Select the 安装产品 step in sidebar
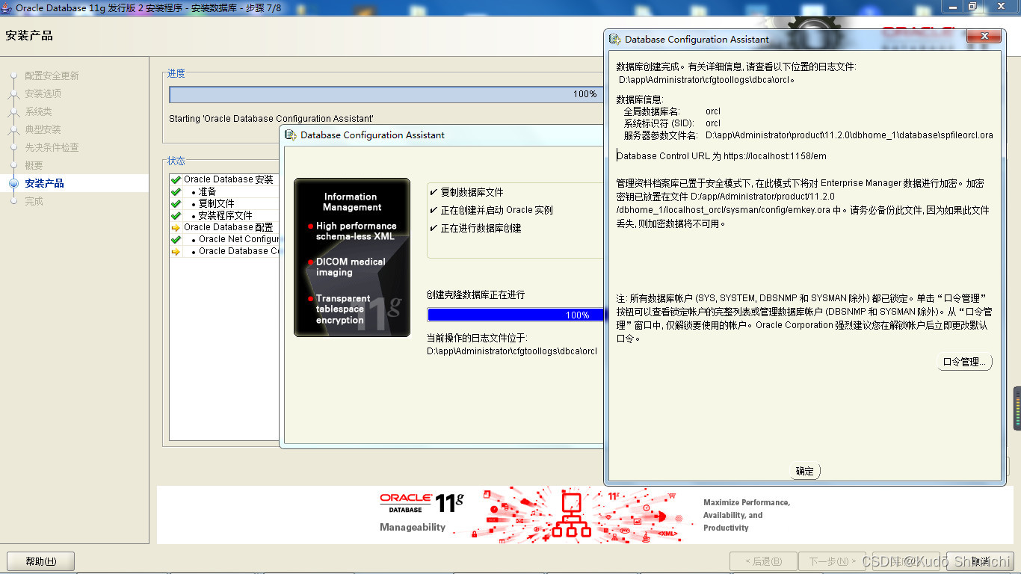This screenshot has height=574, width=1021. click(x=44, y=183)
